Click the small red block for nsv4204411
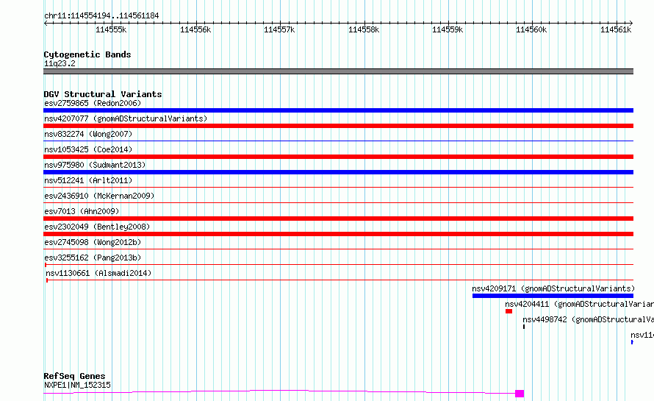This screenshot has width=654, height=401. [x=509, y=311]
